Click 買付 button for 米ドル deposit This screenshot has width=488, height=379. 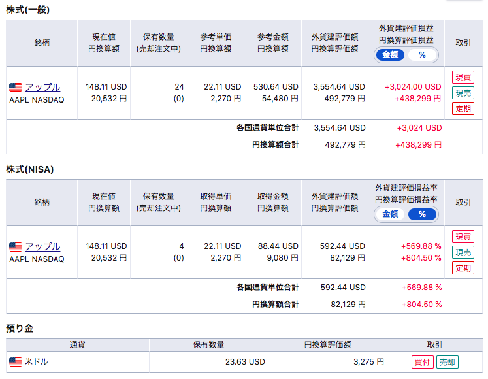point(422,362)
